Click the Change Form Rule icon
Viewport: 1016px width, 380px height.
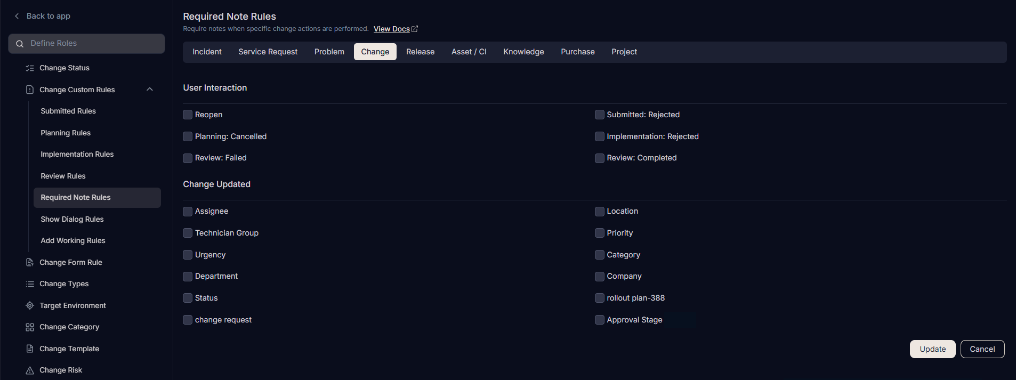[x=30, y=262]
